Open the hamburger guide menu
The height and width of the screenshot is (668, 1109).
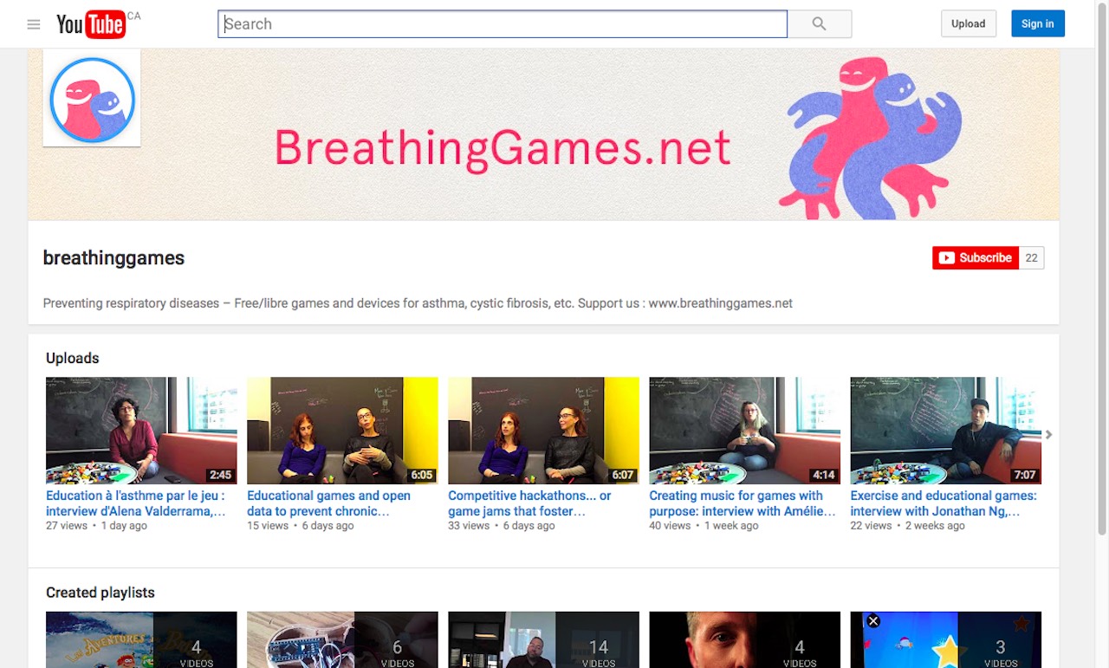point(34,24)
